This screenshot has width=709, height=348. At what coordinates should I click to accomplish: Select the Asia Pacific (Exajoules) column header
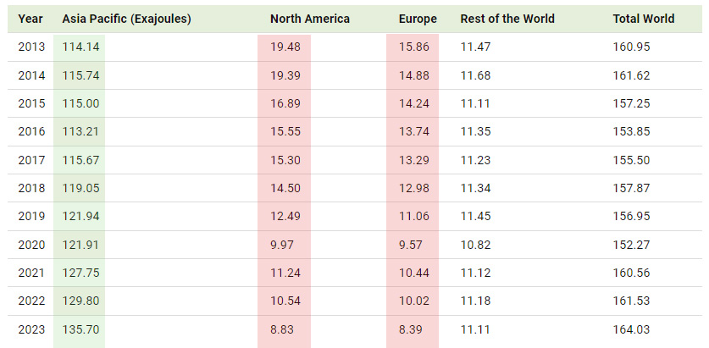click(126, 19)
